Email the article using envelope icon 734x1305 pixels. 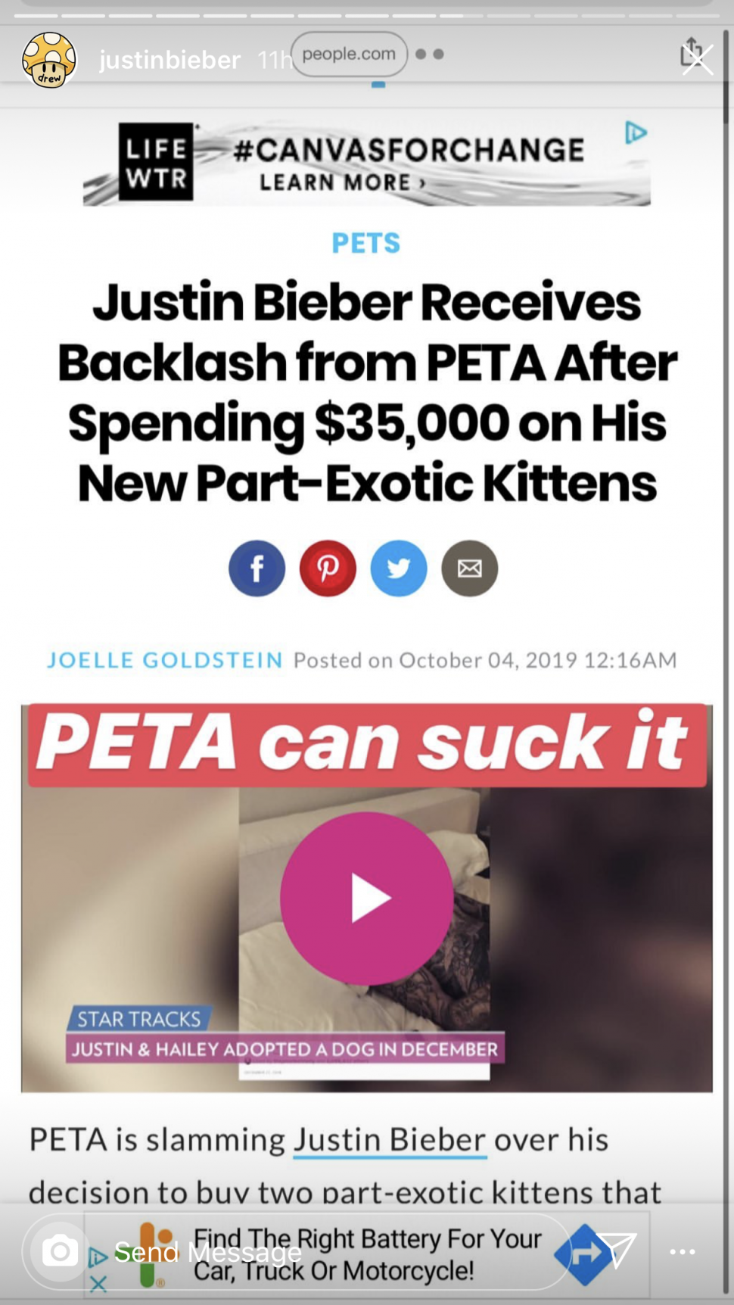[470, 568]
